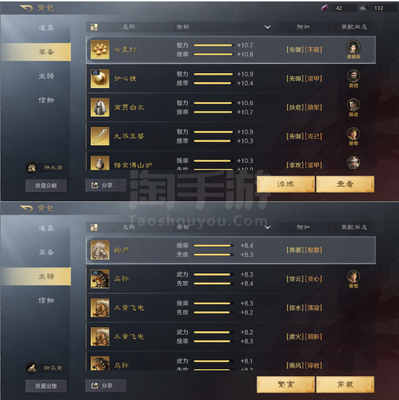Expand the 全部 filter dropdown in the top panel
399x400 pixels.
tap(267, 27)
